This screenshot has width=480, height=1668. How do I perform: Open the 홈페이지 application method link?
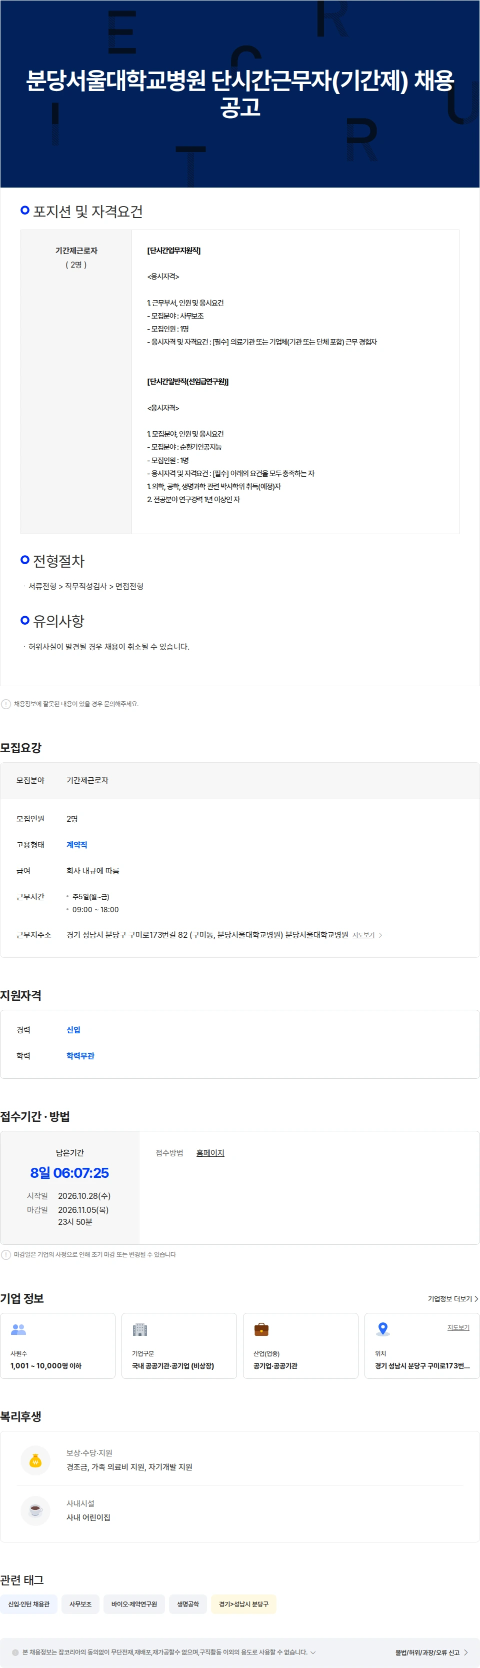[x=210, y=1153]
